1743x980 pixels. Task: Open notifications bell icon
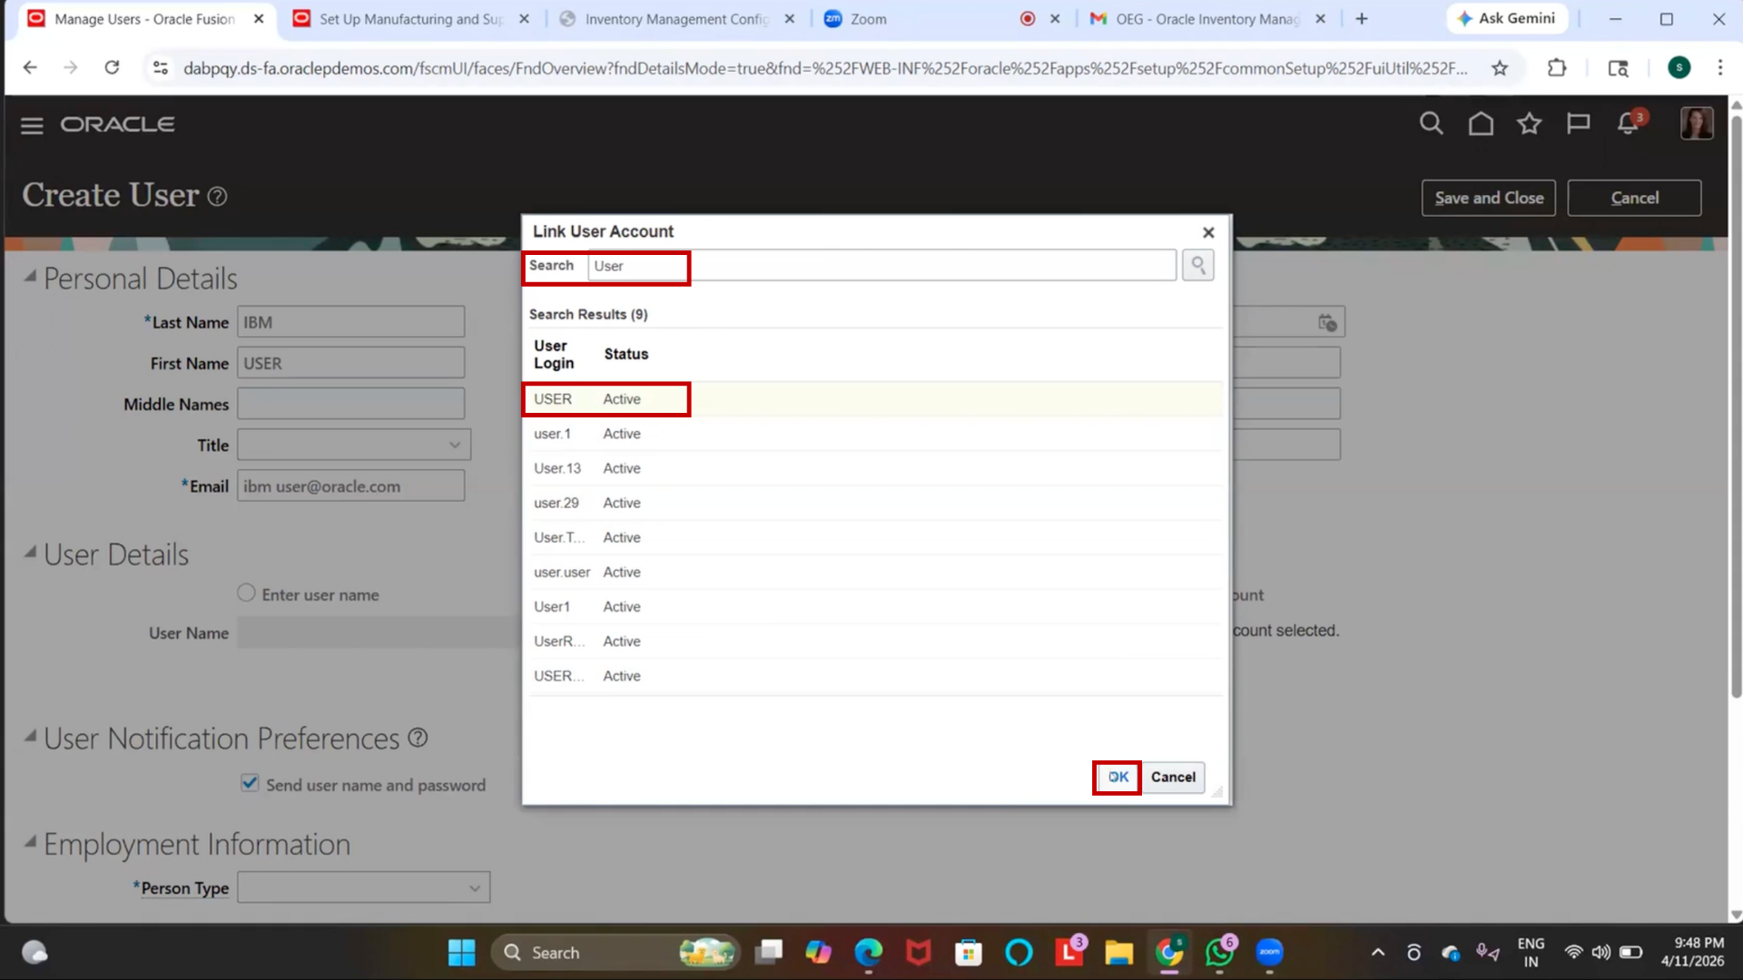pyautogui.click(x=1629, y=123)
